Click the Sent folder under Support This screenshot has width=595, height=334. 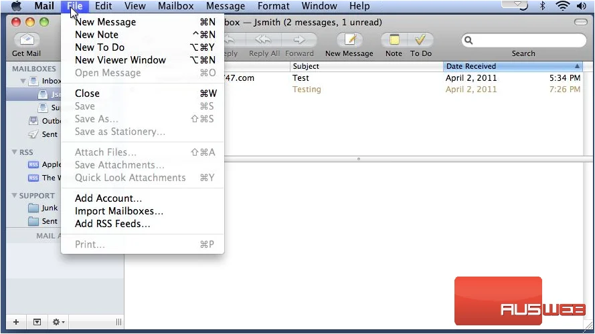44,221
